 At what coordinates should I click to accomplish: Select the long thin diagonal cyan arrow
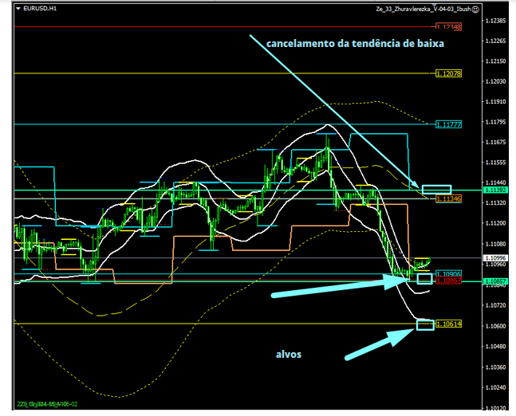pyautogui.click(x=335, y=111)
